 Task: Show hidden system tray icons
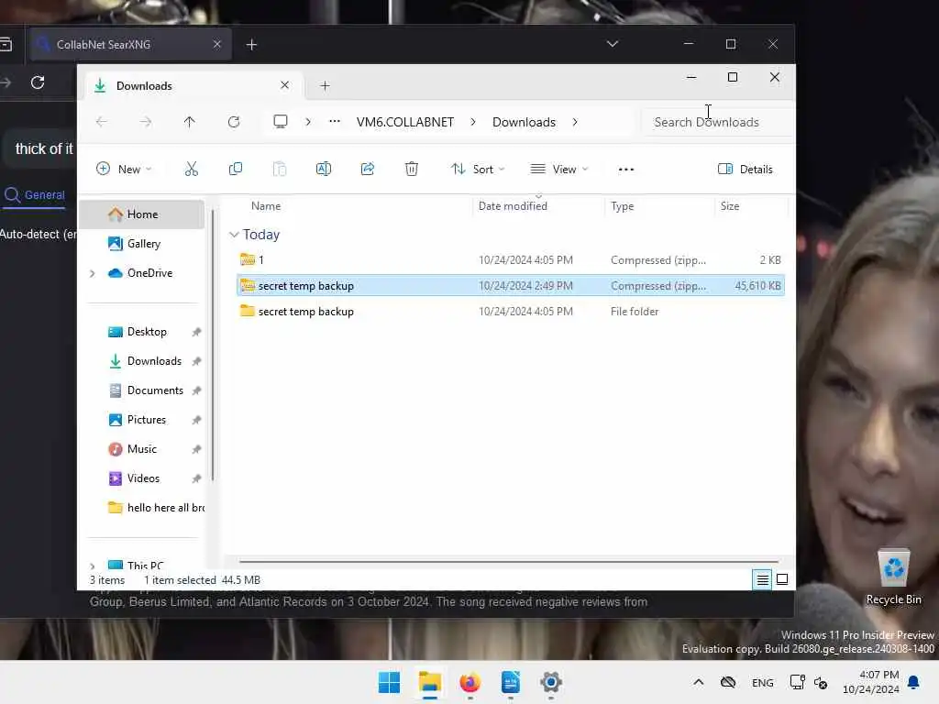pos(698,682)
